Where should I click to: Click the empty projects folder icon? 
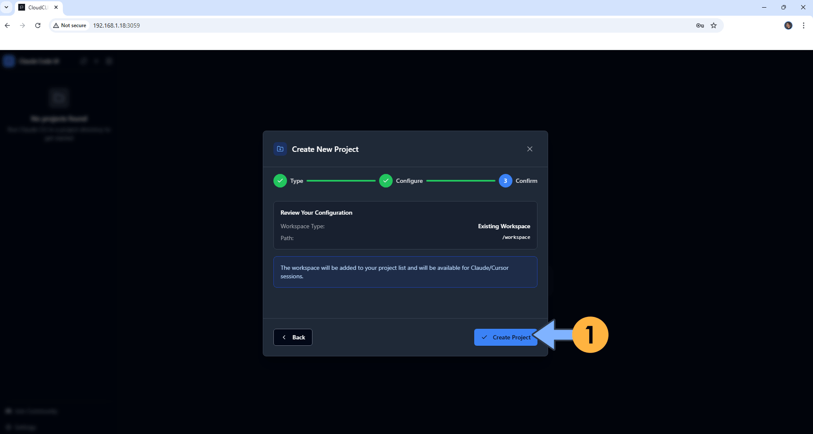[59, 98]
